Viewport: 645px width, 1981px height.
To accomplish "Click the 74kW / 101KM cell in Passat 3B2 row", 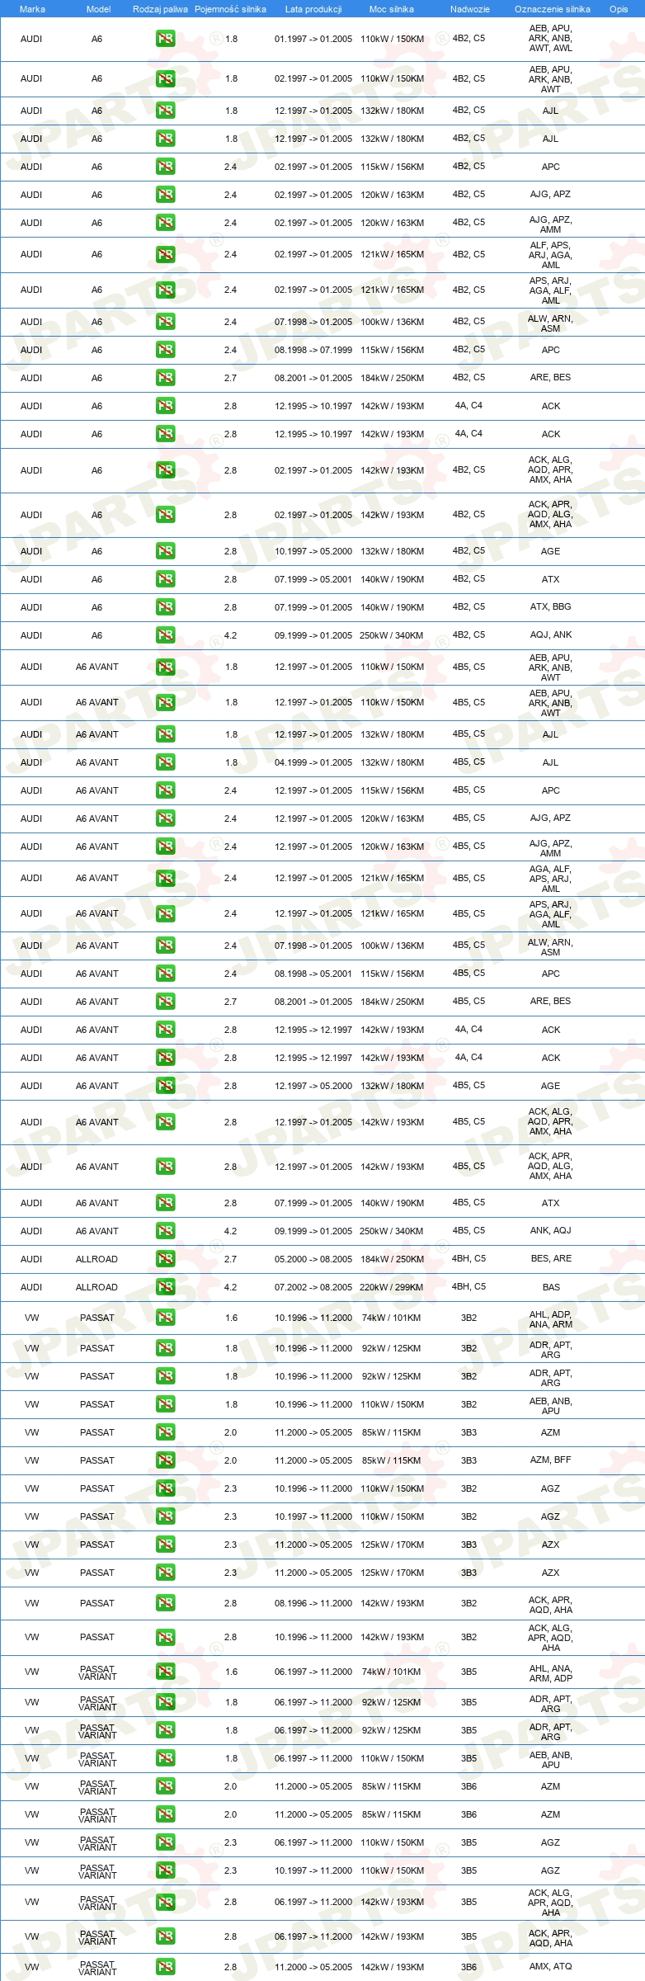I will pos(392,1318).
